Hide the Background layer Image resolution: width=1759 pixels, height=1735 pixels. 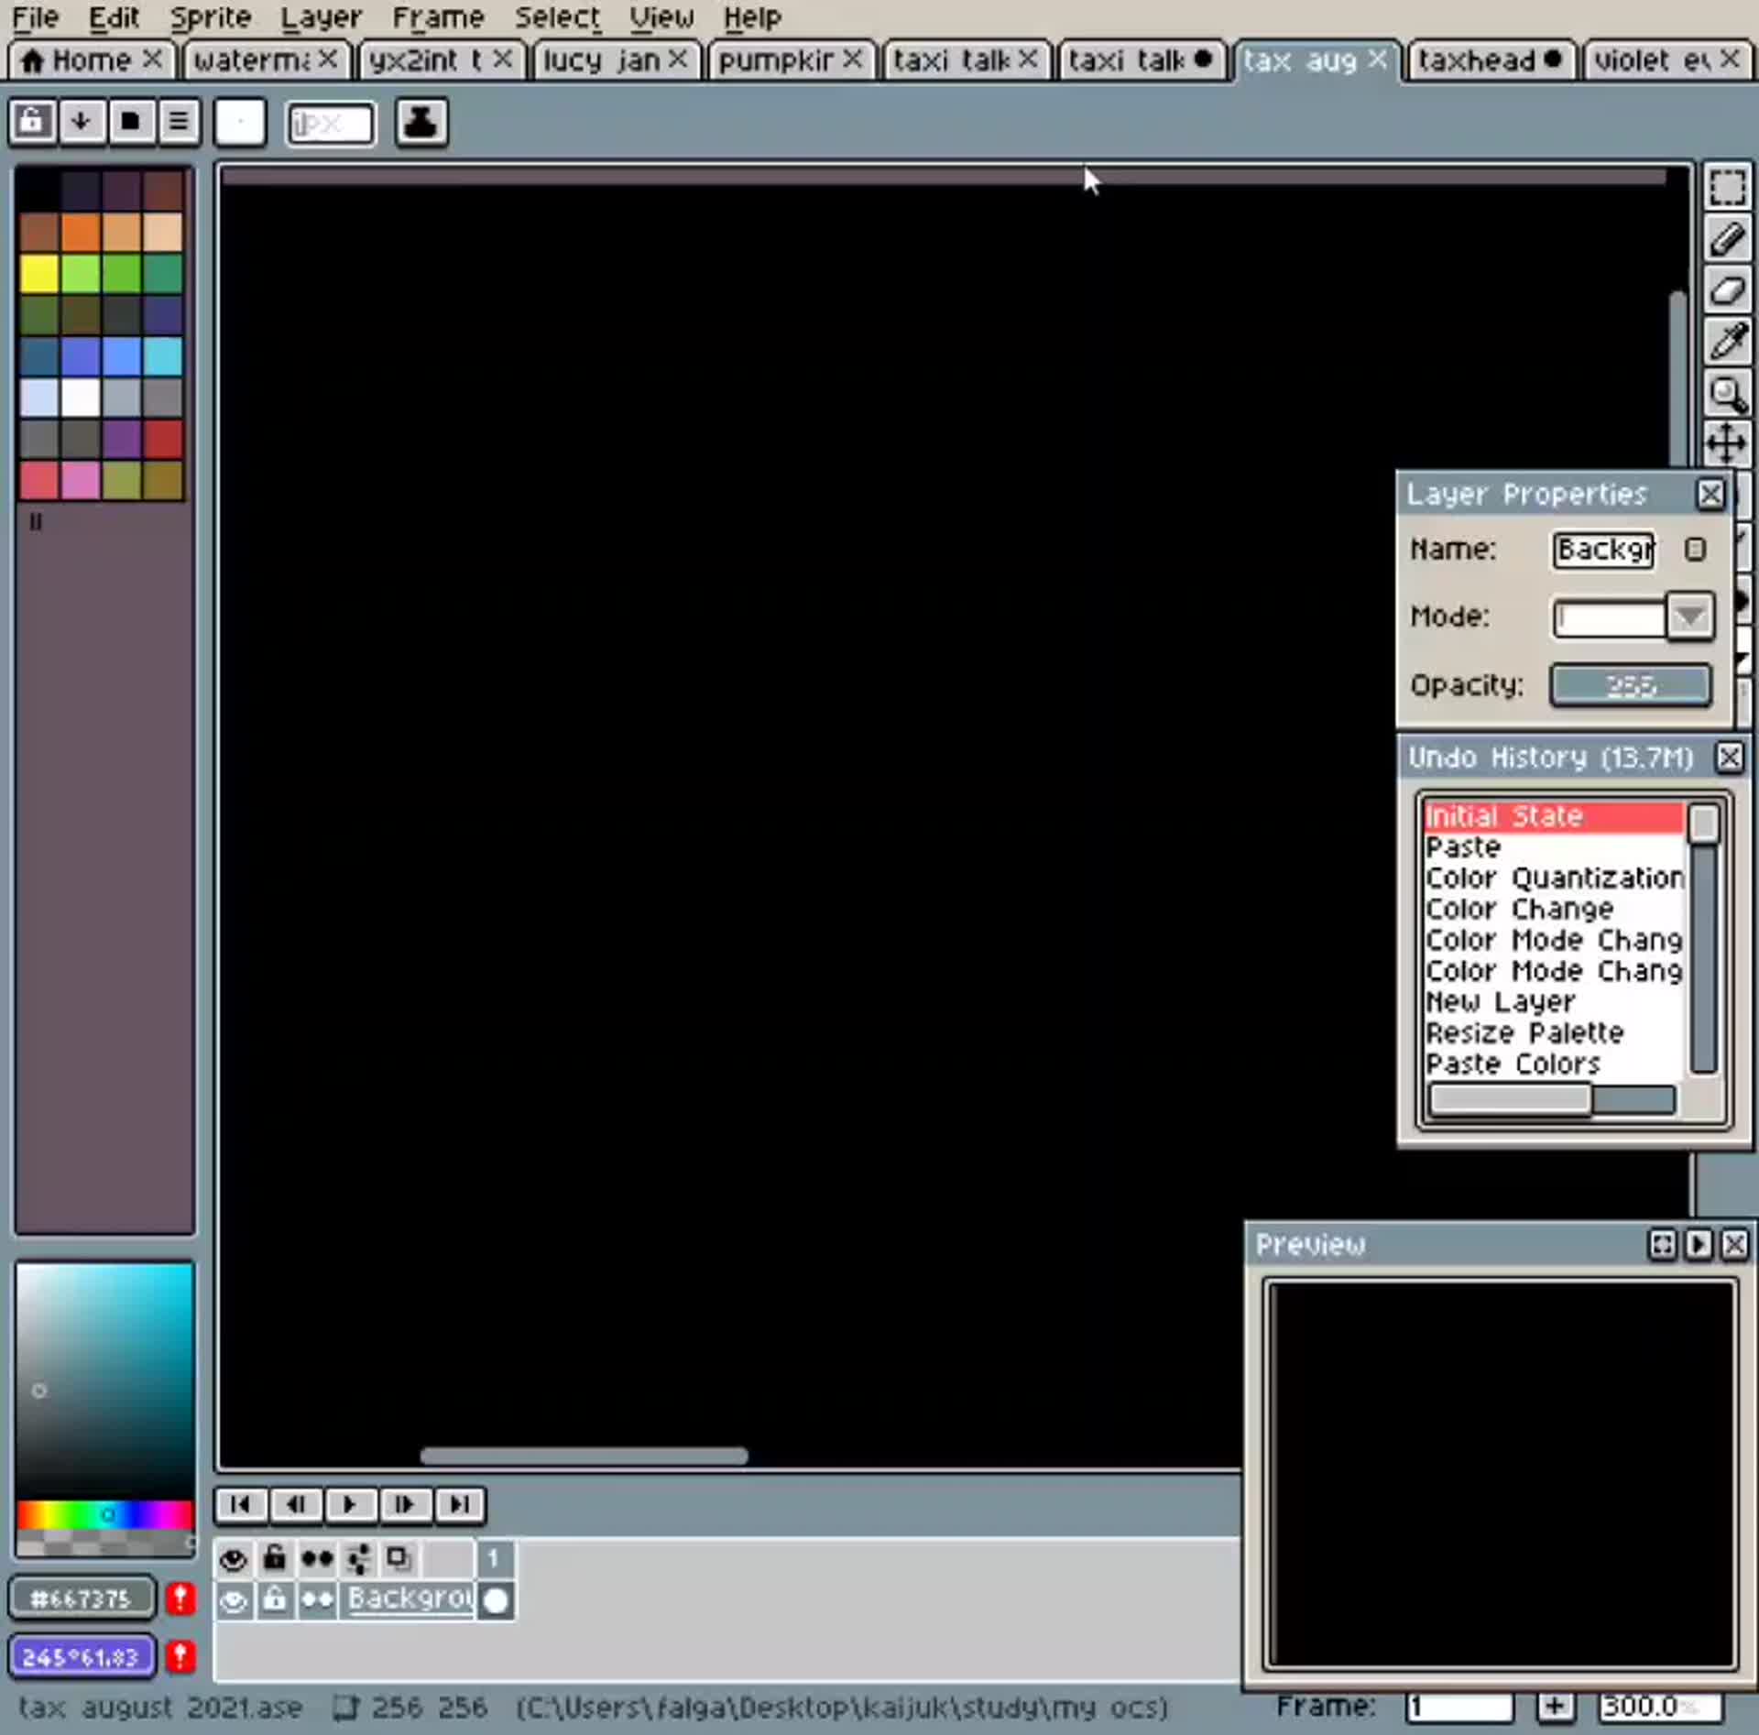[234, 1600]
